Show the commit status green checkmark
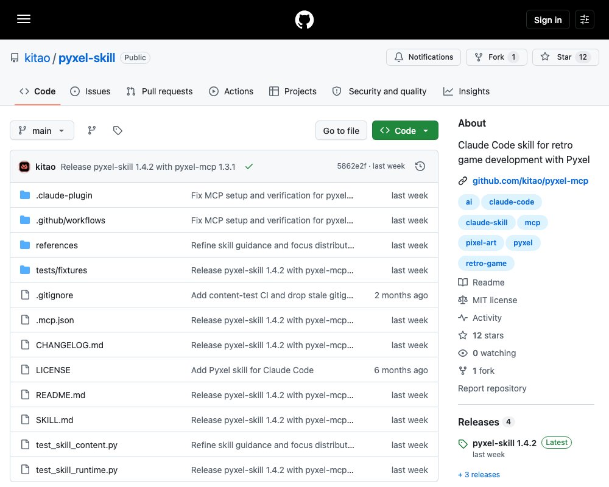This screenshot has height=487, width=609. point(249,167)
